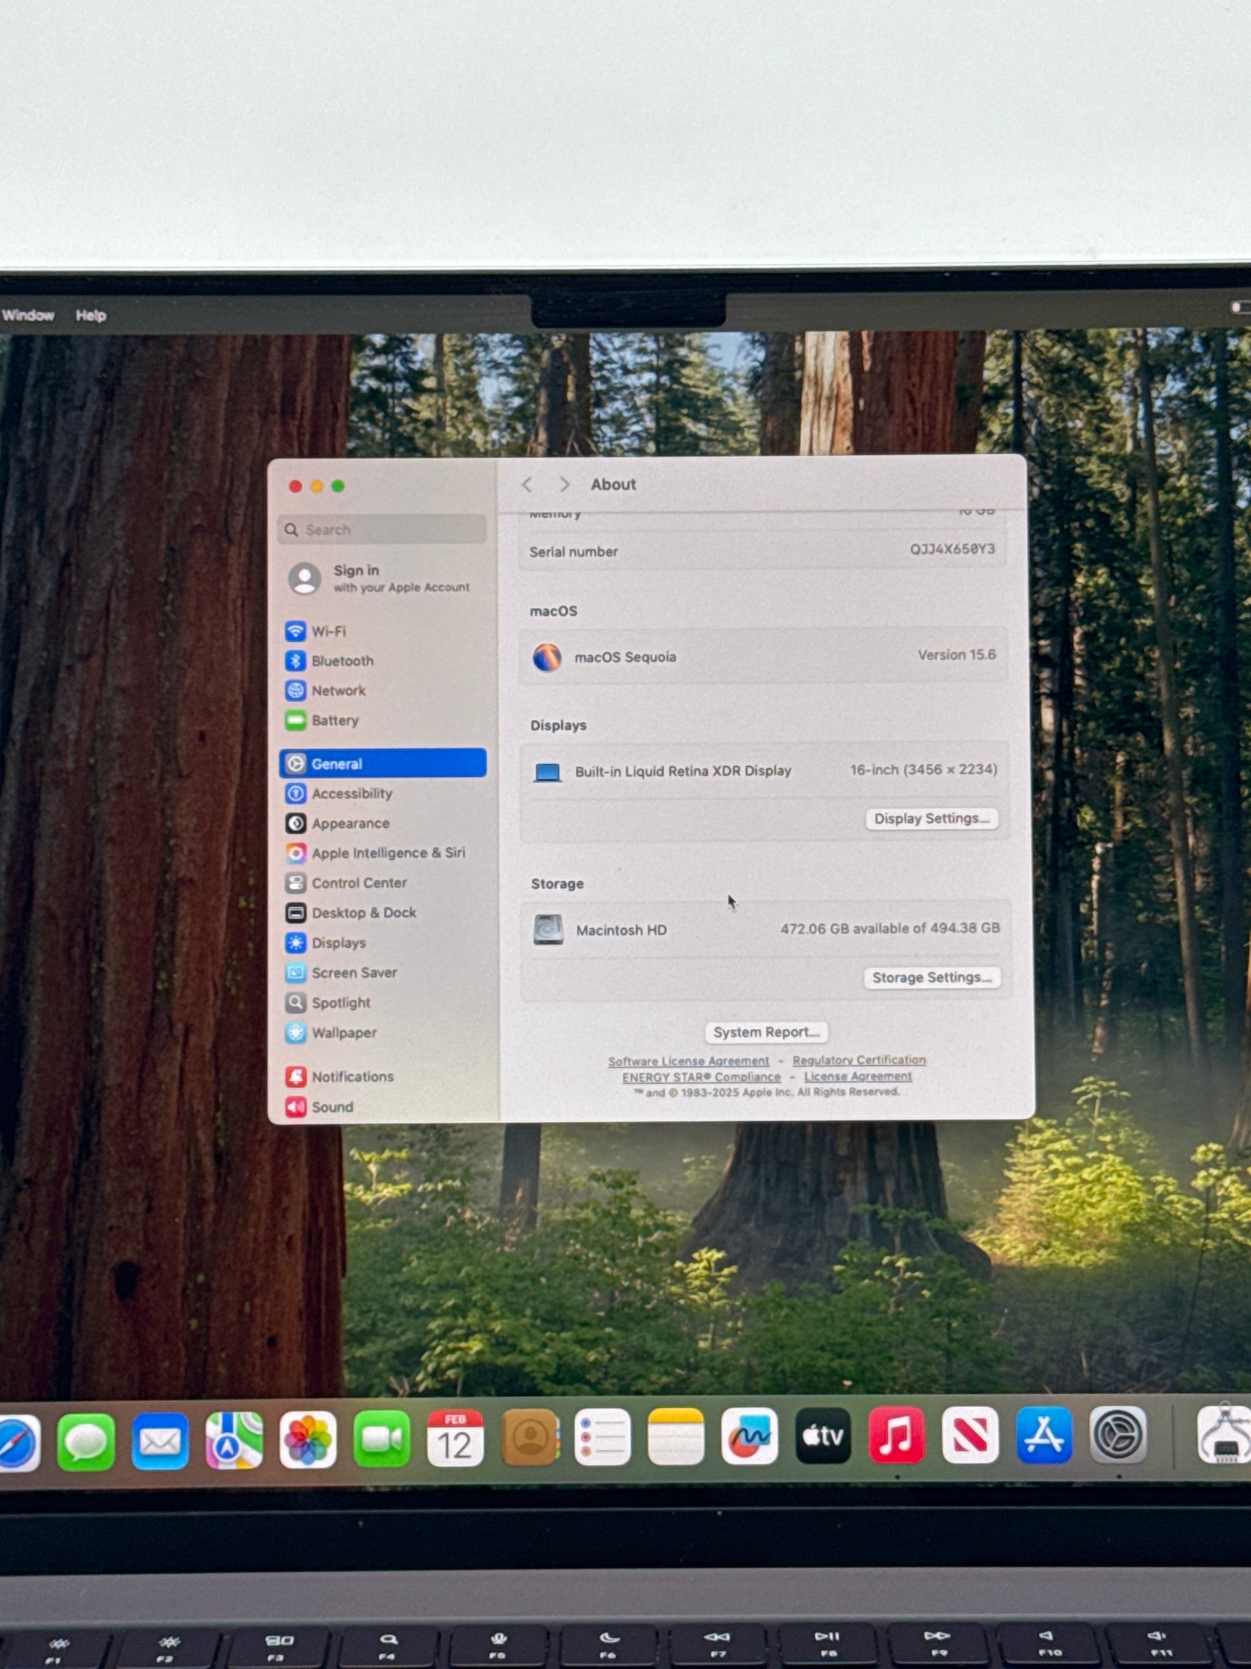Launch Music from the Dock

coord(896,1436)
